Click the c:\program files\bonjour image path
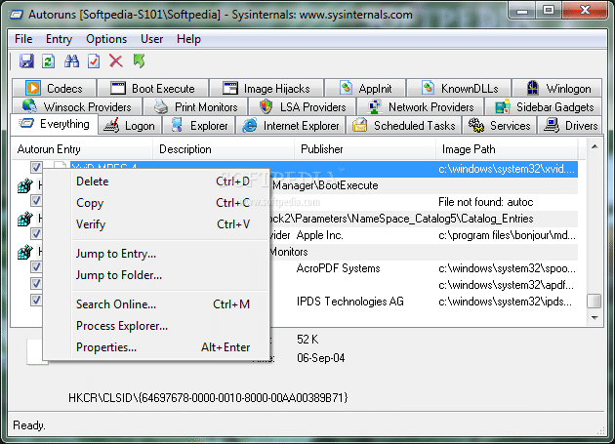The width and height of the screenshot is (615, 444). coord(507,235)
